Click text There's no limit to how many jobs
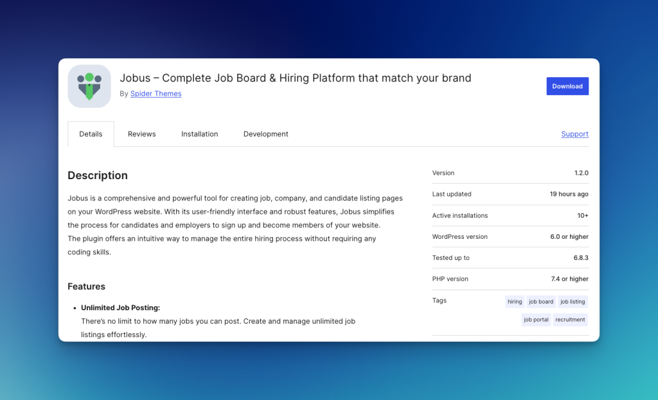This screenshot has width=658, height=400. coord(218,328)
